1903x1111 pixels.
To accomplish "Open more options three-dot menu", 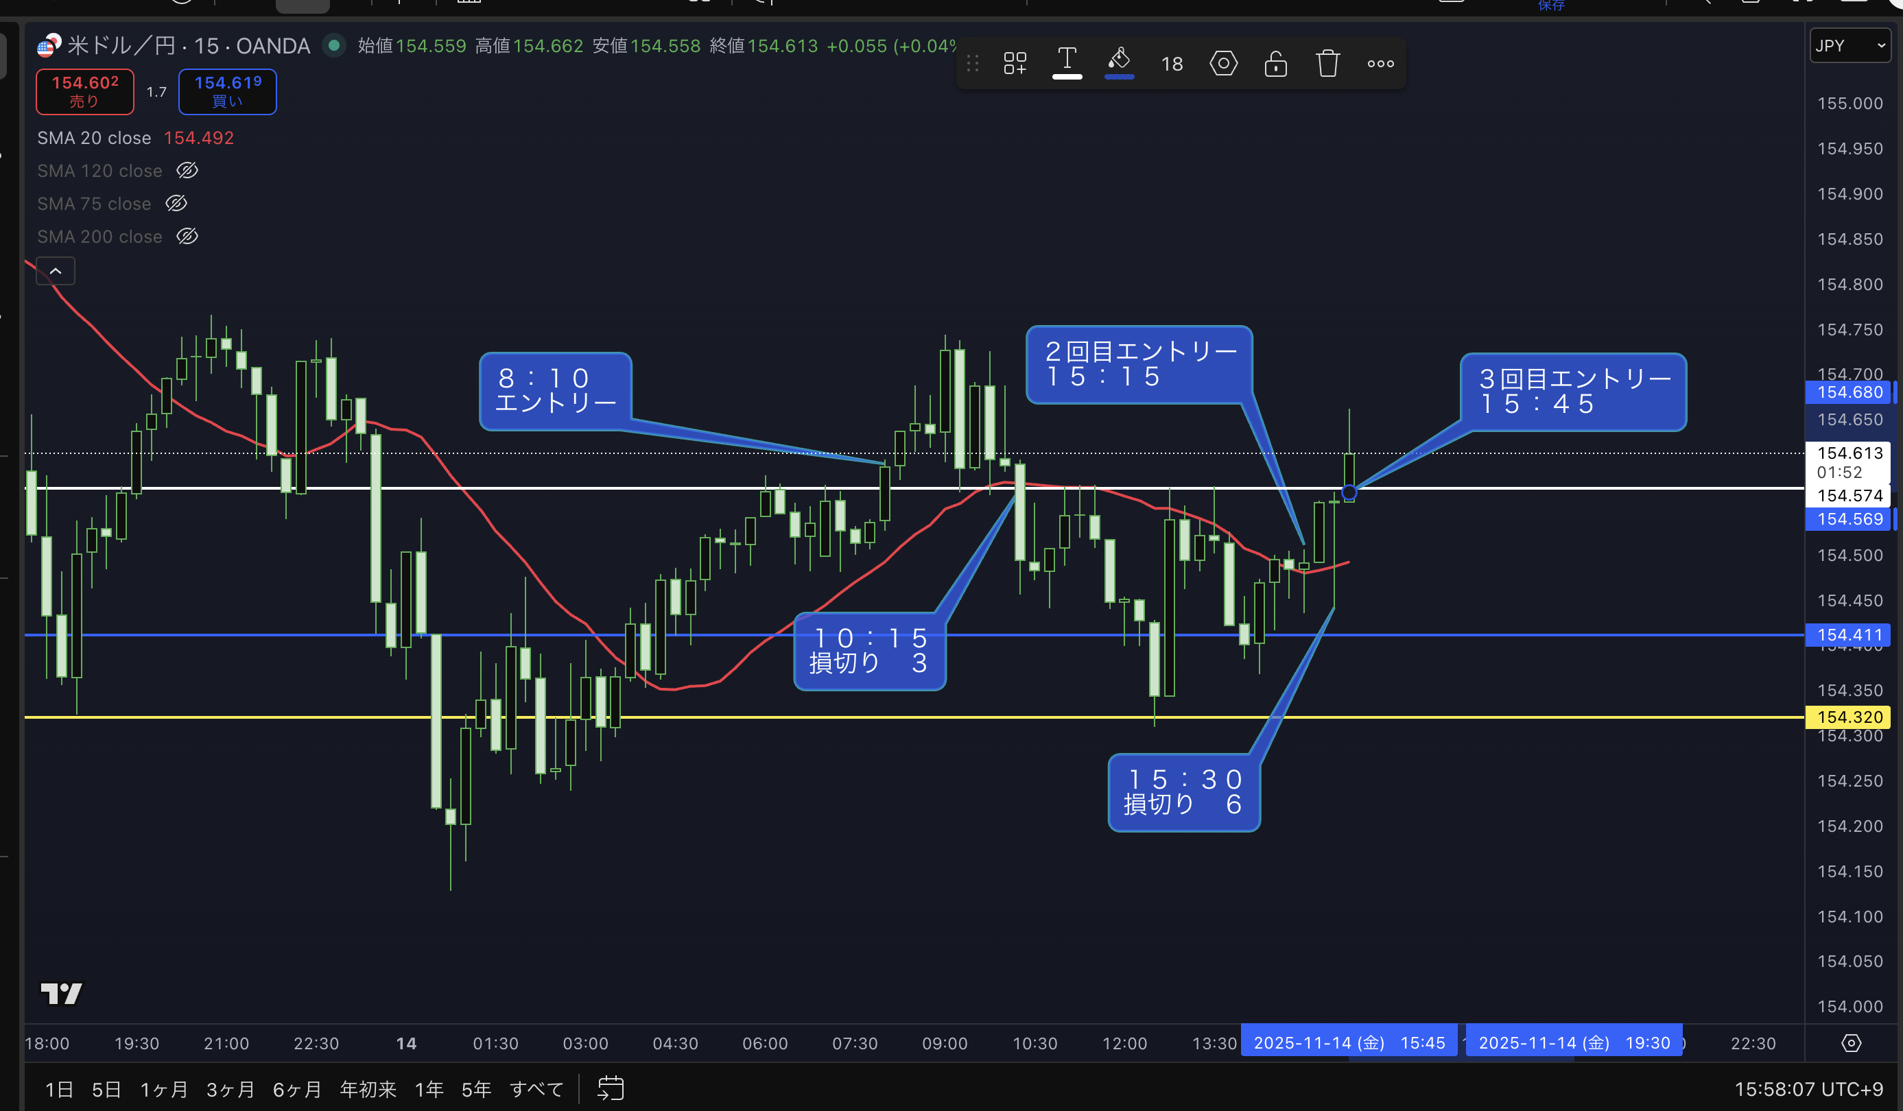I will tap(1380, 63).
